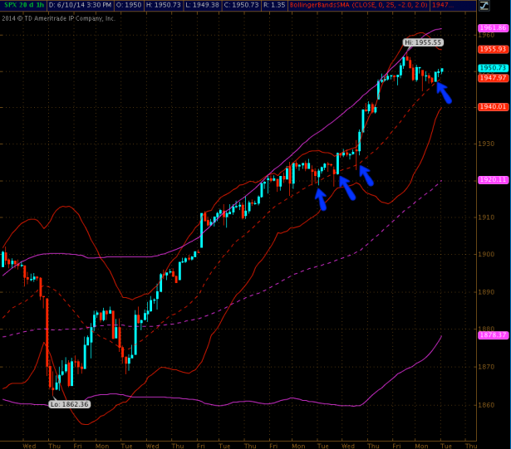
Task: Select the middle blue arrow in the mid-chart cluster
Action: (x=346, y=188)
